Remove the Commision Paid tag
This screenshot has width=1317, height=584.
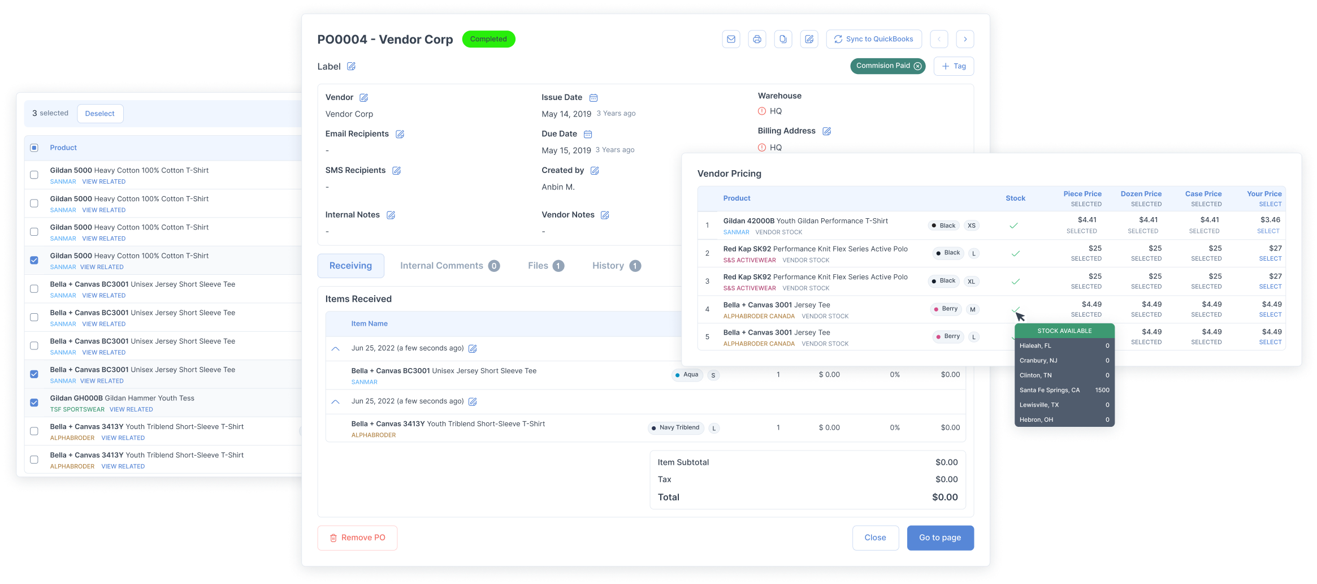coord(918,66)
